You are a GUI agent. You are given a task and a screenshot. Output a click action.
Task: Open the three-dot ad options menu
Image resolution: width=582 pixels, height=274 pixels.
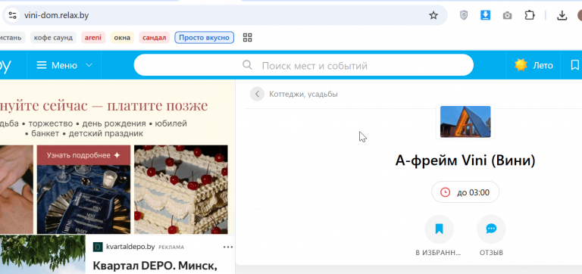[x=228, y=247]
